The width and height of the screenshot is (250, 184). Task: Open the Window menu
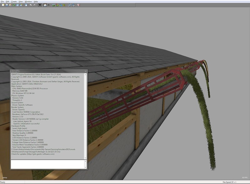[28, 2]
